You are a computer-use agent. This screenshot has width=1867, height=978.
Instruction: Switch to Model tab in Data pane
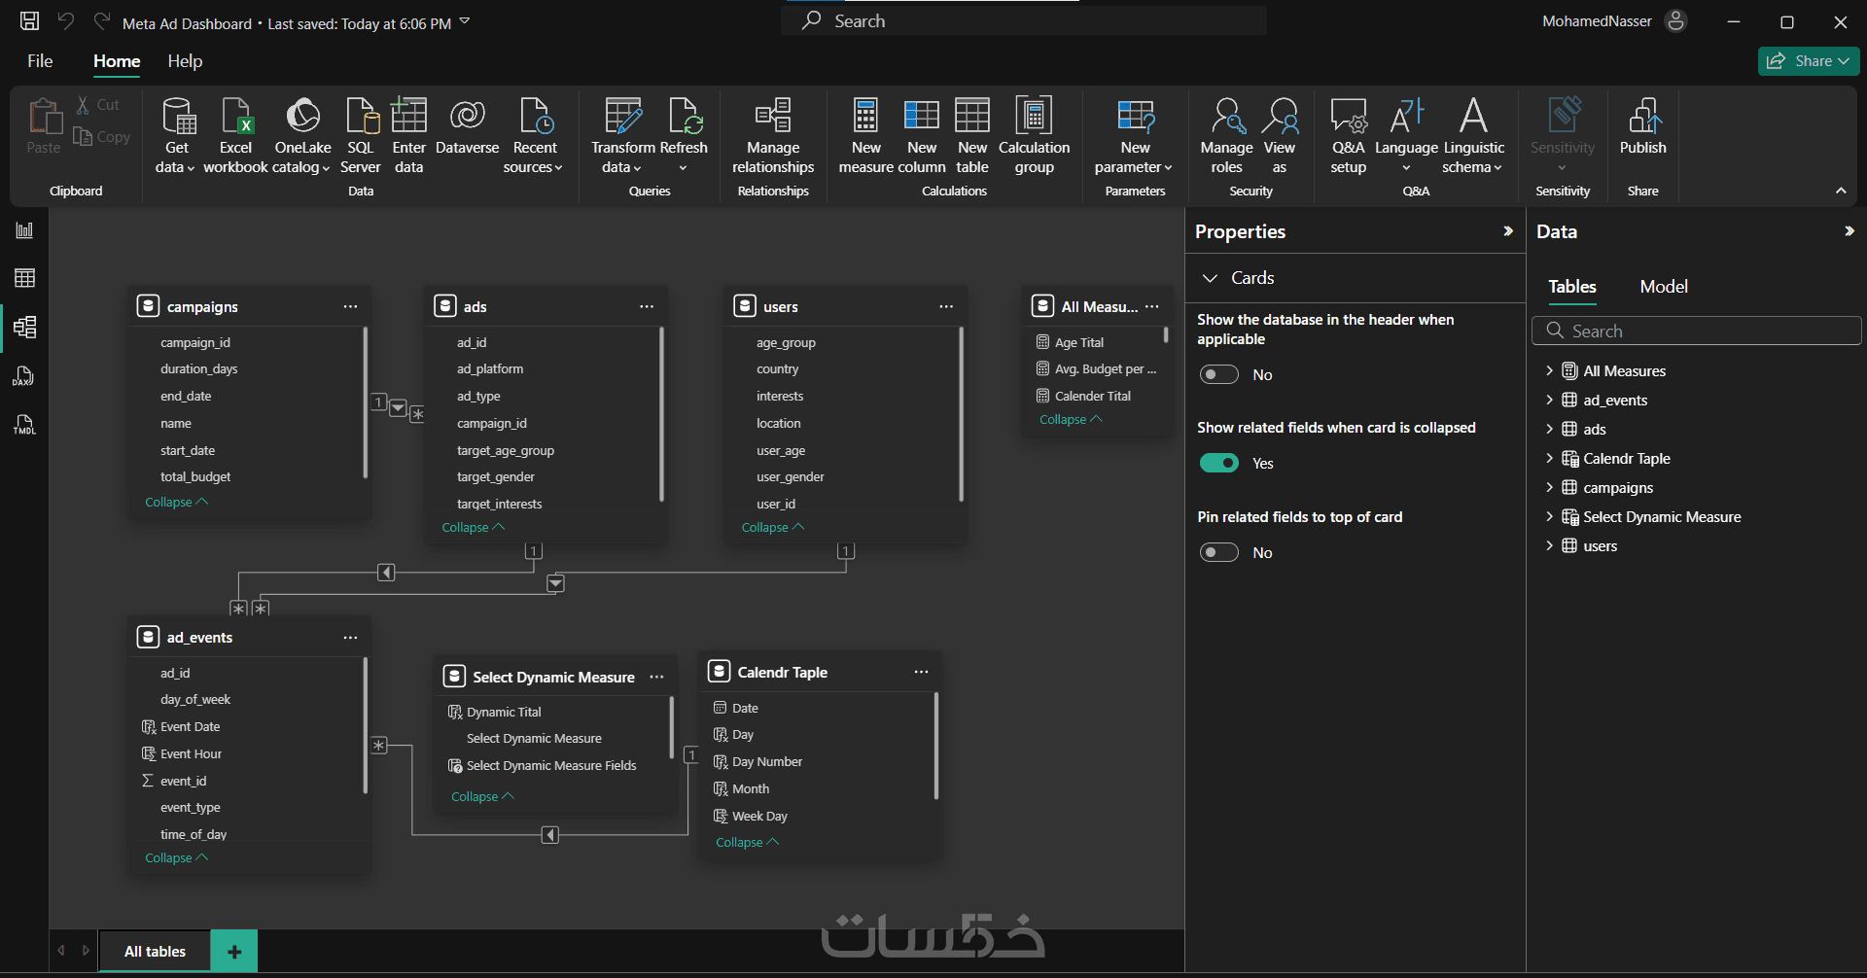point(1664,287)
